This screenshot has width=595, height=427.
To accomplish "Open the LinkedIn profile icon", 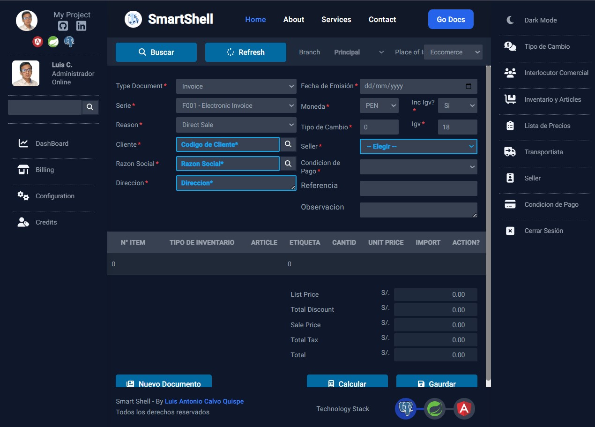I will (x=82, y=26).
